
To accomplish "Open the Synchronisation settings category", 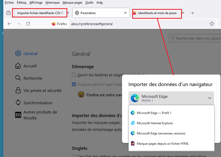I will 34,103.
